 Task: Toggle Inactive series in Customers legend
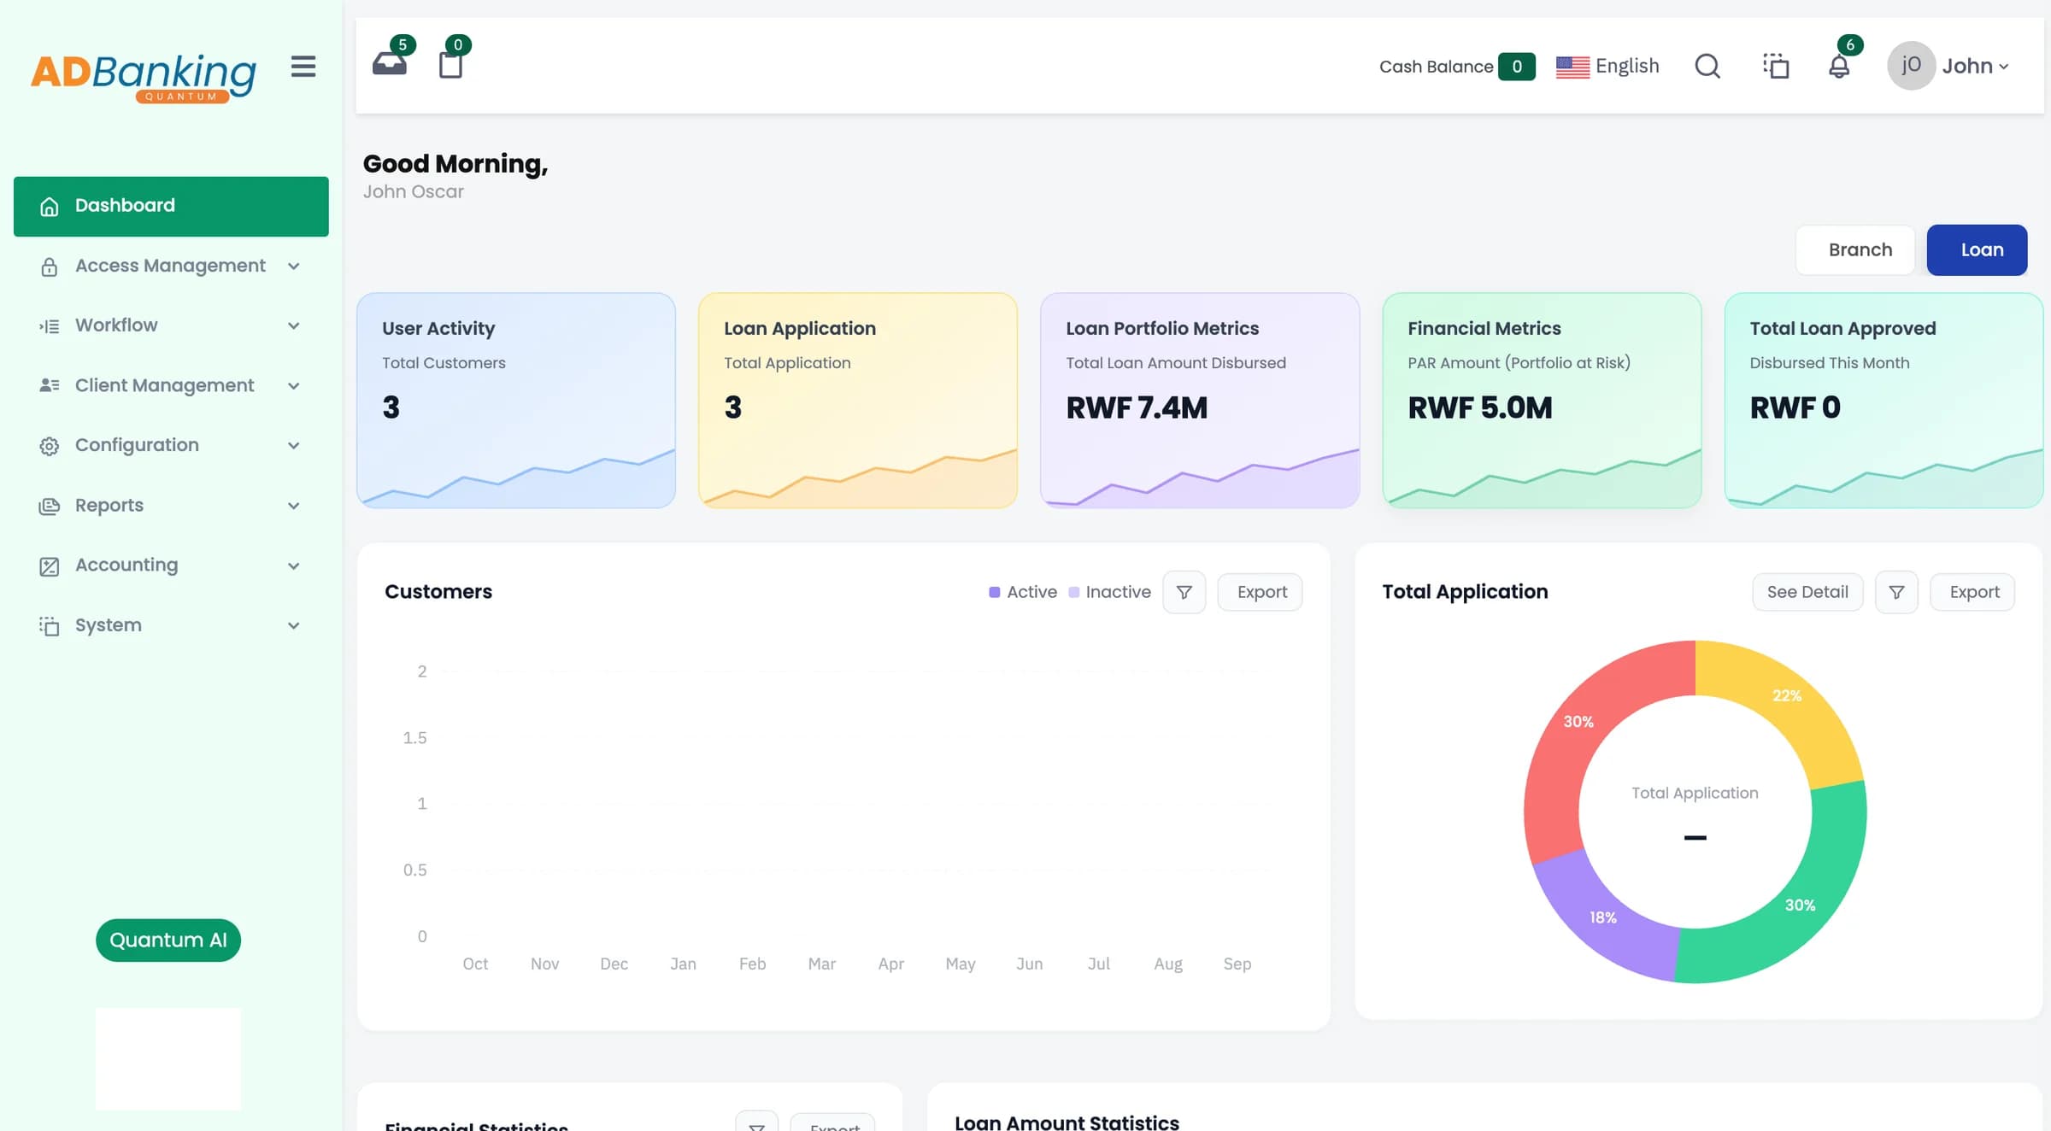1109,592
